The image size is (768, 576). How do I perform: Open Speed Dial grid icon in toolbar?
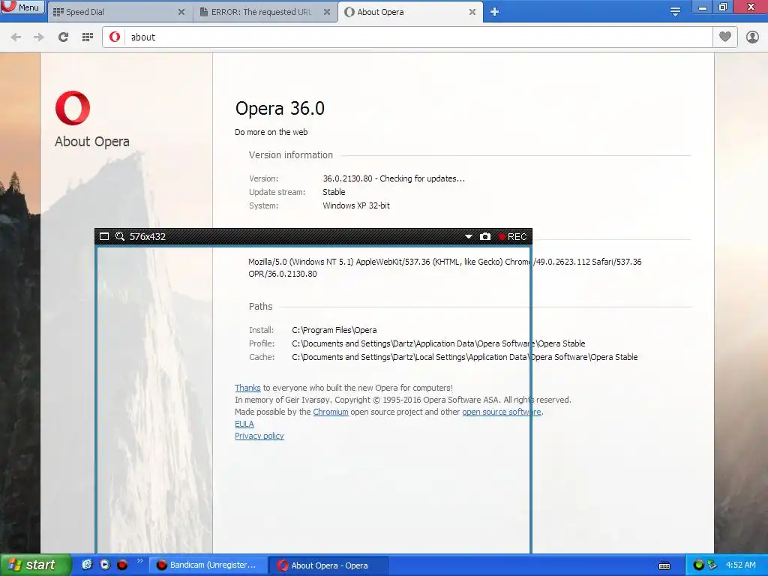(x=88, y=37)
